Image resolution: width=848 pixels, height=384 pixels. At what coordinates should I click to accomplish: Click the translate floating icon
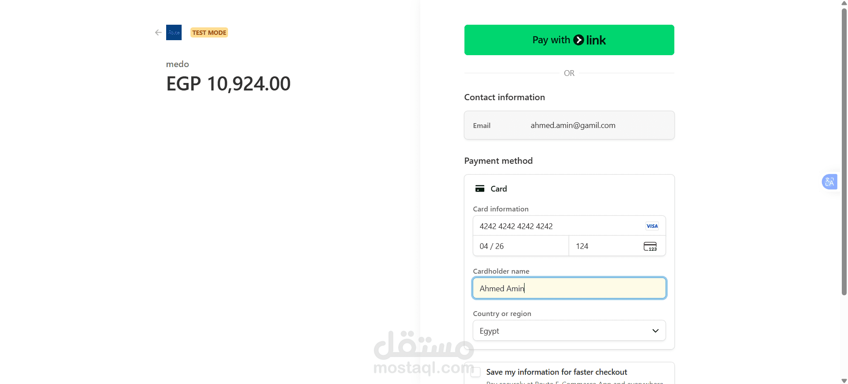point(829,181)
